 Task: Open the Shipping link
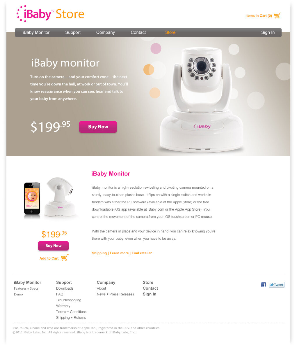coord(99,253)
